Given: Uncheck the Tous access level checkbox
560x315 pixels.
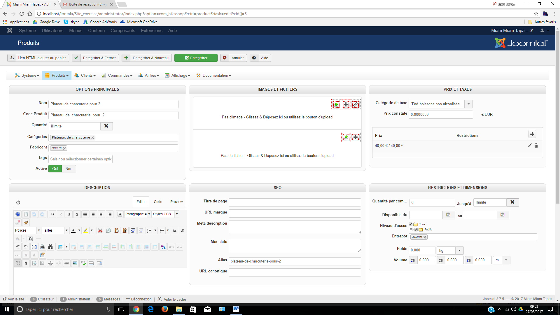Looking at the screenshot, I should tap(411, 224).
